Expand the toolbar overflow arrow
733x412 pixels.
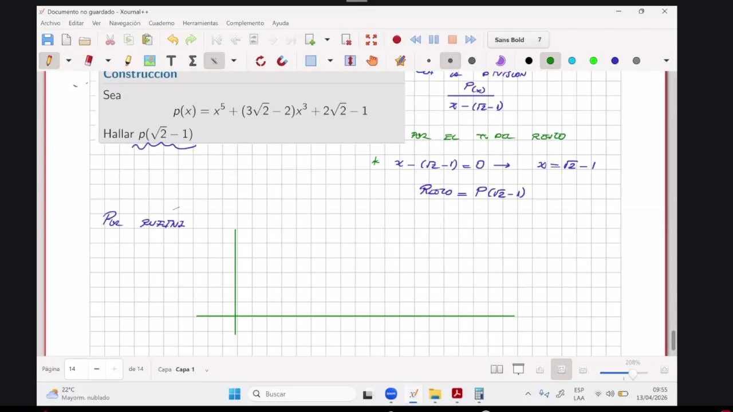pyautogui.click(x=666, y=61)
